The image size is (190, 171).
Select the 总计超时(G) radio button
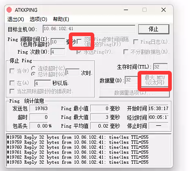[x=33, y=74]
